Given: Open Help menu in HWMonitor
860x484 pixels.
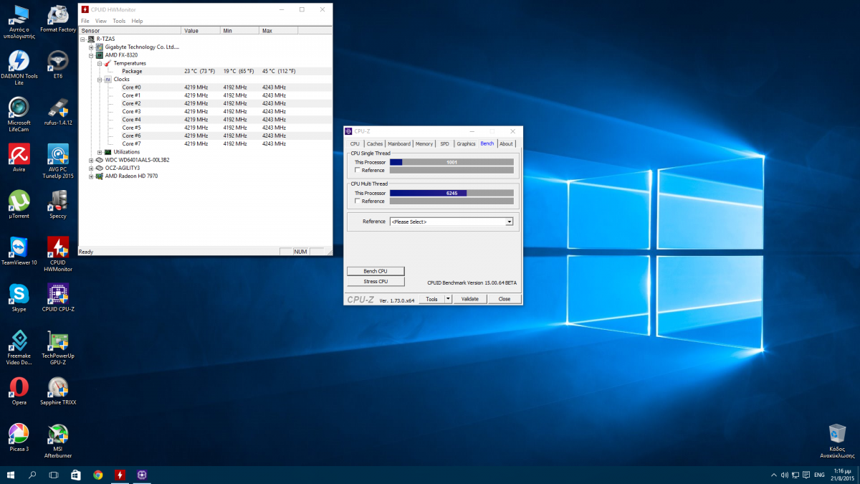Looking at the screenshot, I should (137, 21).
